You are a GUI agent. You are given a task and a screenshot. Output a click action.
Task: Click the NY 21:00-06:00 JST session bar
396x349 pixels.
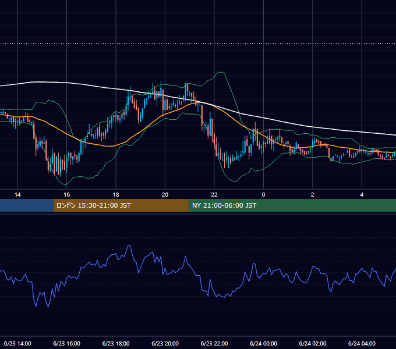pos(292,205)
